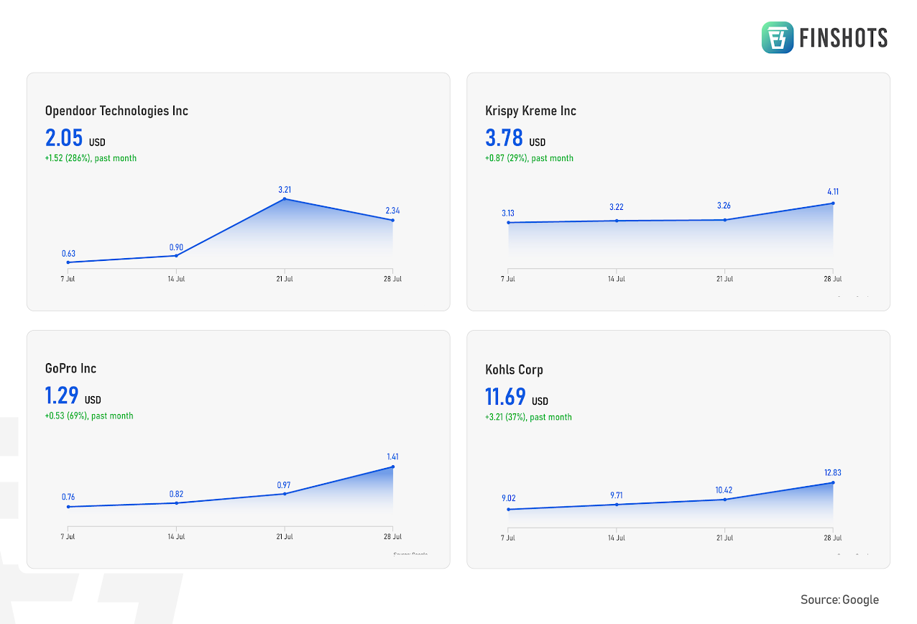Screen dimensions: 917x624
Task: Click the 3.22 data label
Action: tap(616, 207)
